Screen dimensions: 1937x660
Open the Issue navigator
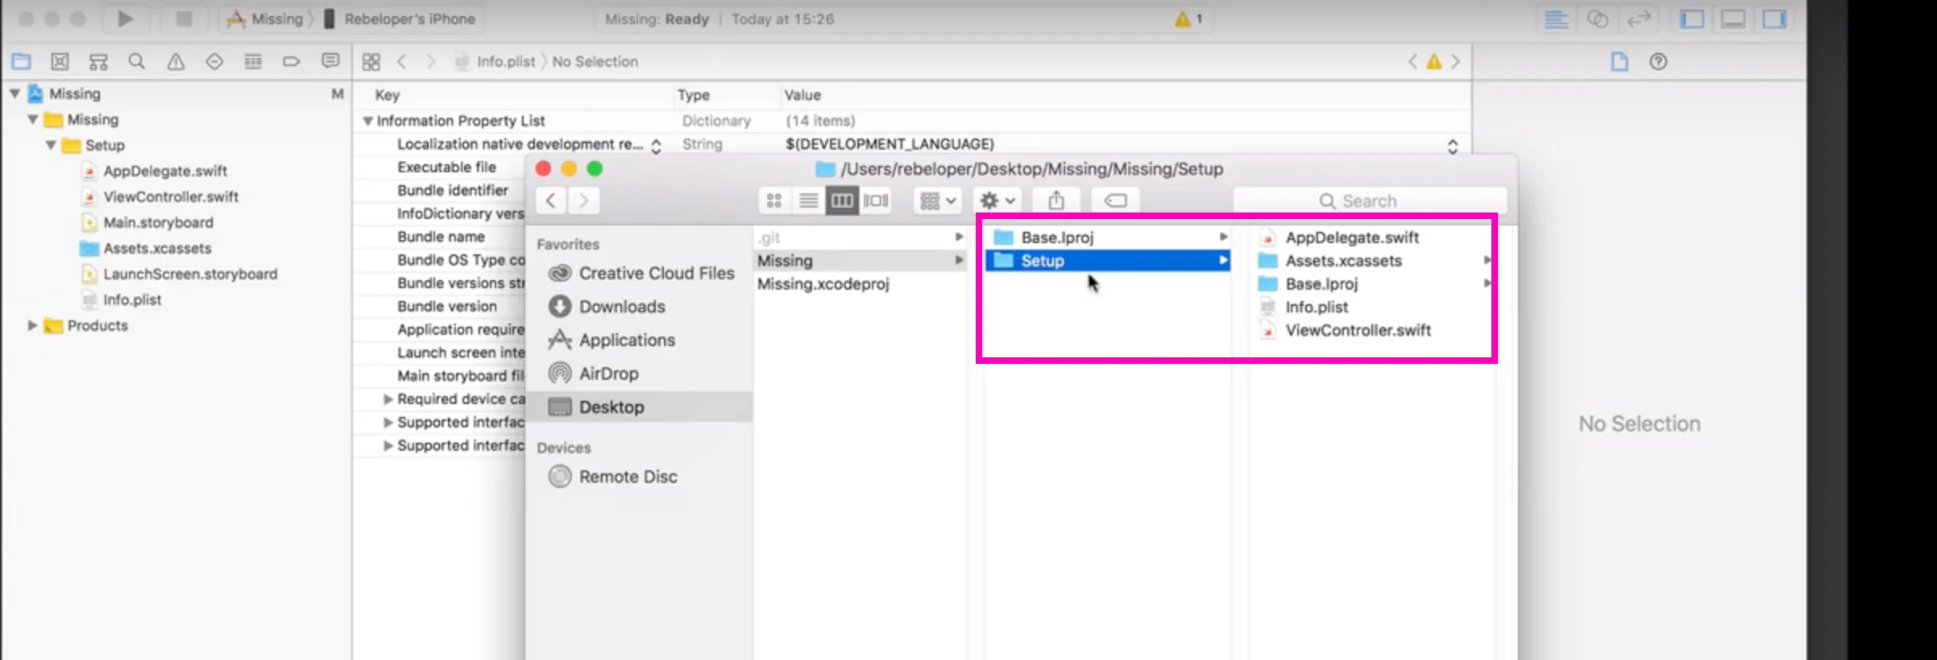[176, 61]
